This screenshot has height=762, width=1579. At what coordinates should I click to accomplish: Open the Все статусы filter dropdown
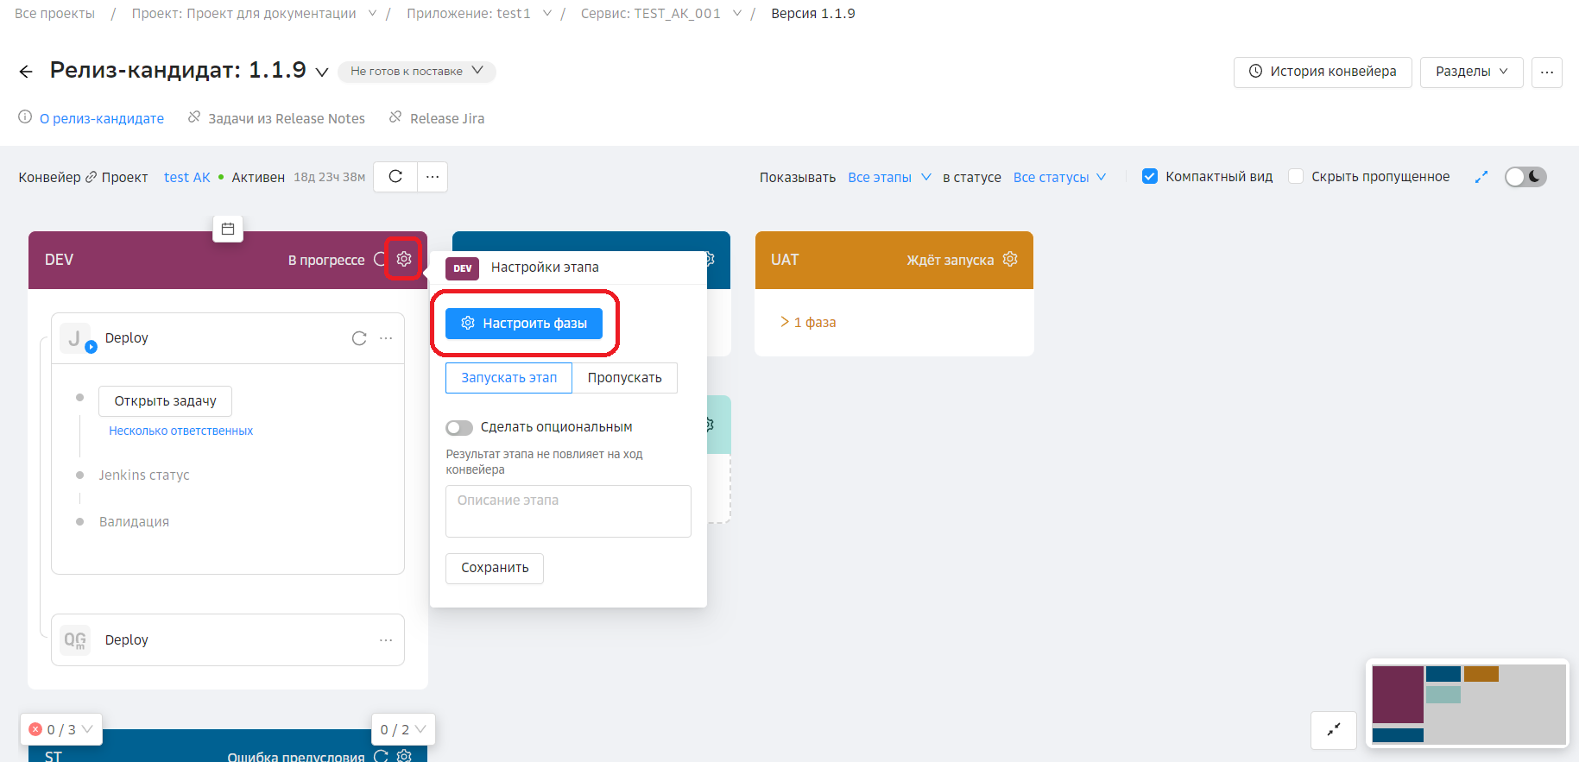point(1059,177)
